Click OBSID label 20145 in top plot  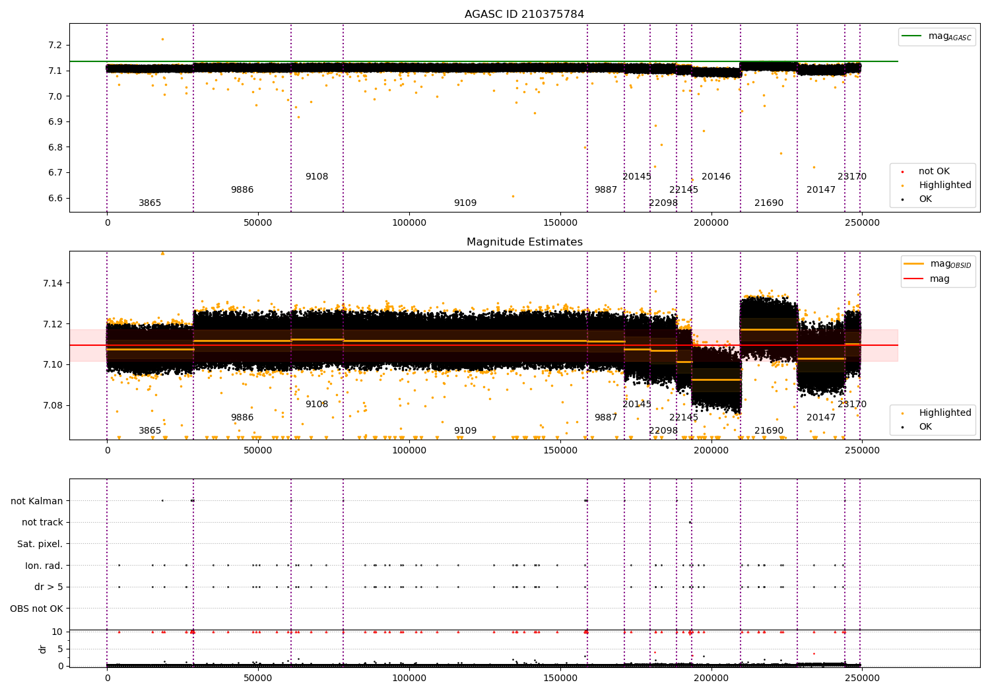pos(637,177)
